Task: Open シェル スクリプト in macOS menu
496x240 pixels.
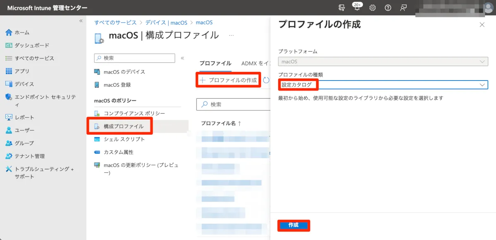Action: coord(124,139)
